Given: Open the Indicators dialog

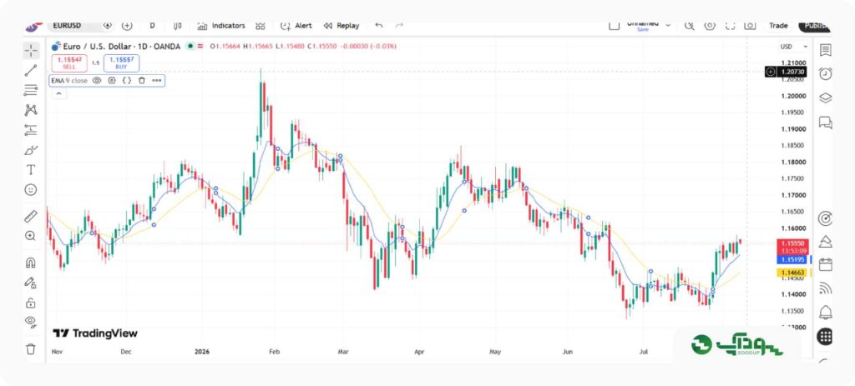Looking at the screenshot, I should 221,26.
